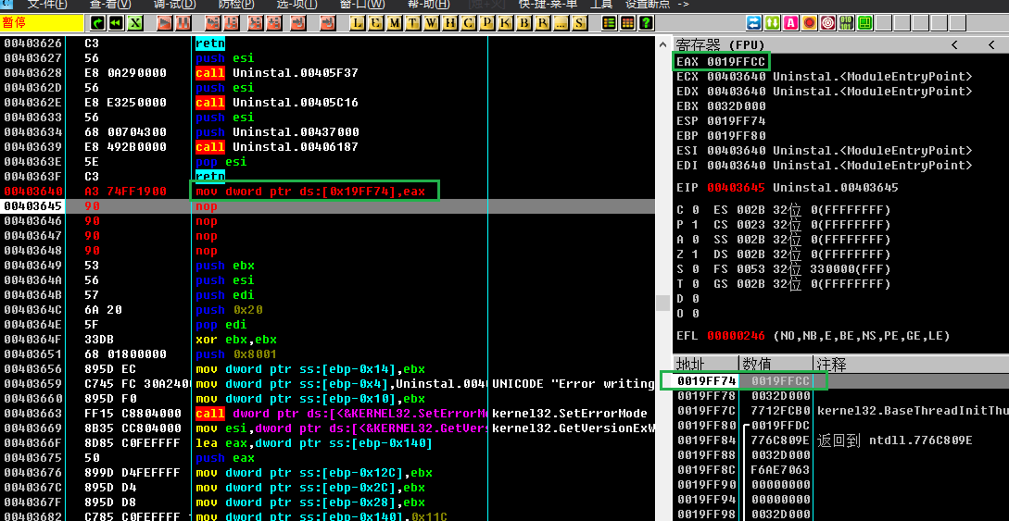Screen dimensions: 1009x521
Task: Click the disassembly pane scroll-up arrow
Action: 662,43
